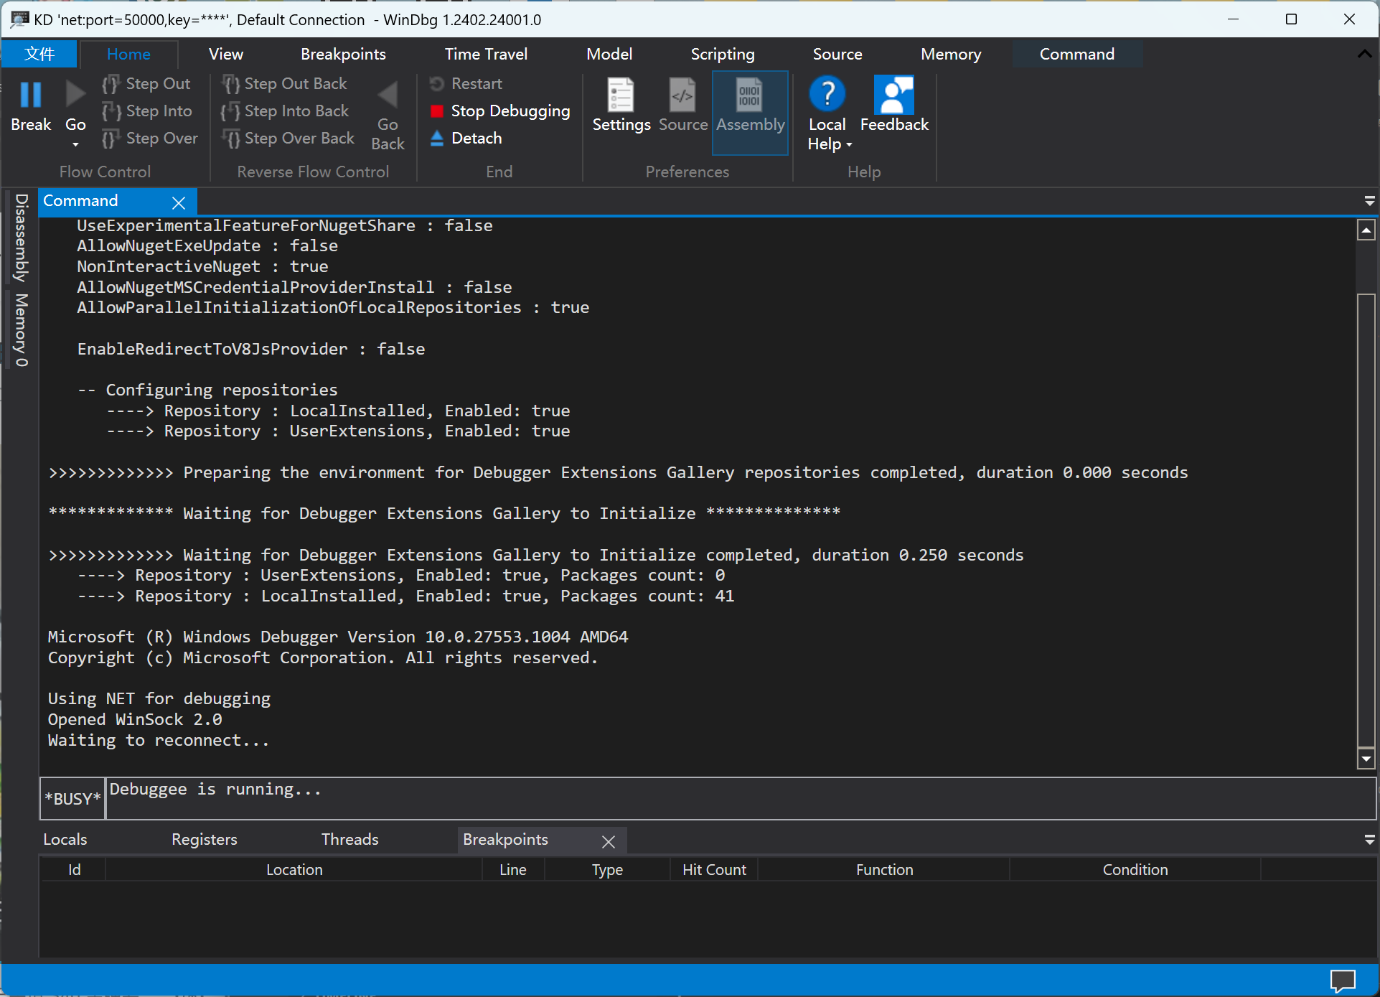Select Source mode preference
This screenshot has width=1380, height=997.
tap(682, 106)
